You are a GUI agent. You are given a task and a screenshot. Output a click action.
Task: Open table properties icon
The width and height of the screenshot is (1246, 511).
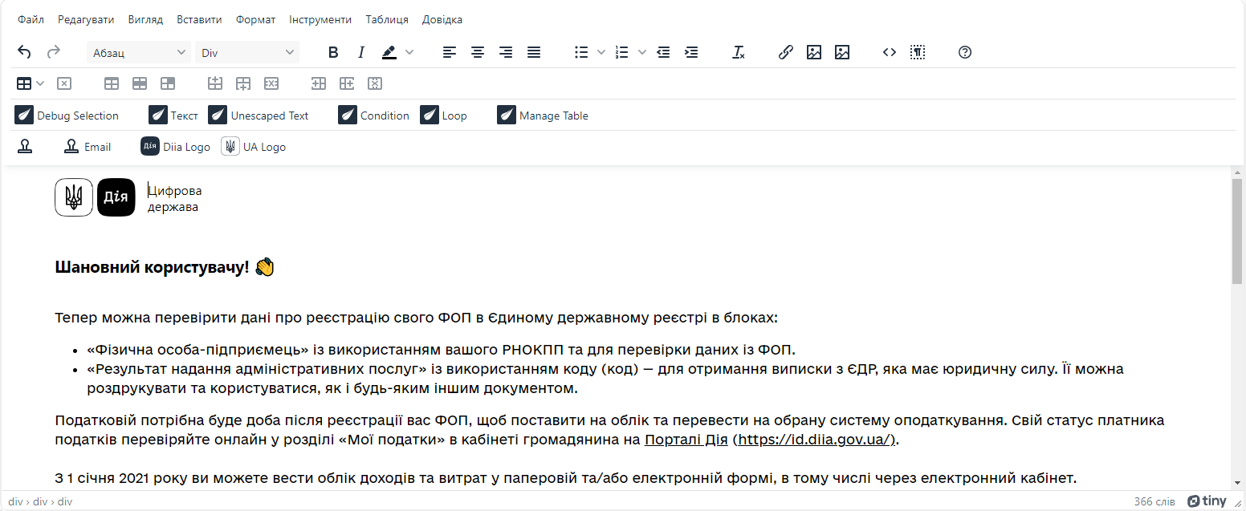click(x=112, y=83)
